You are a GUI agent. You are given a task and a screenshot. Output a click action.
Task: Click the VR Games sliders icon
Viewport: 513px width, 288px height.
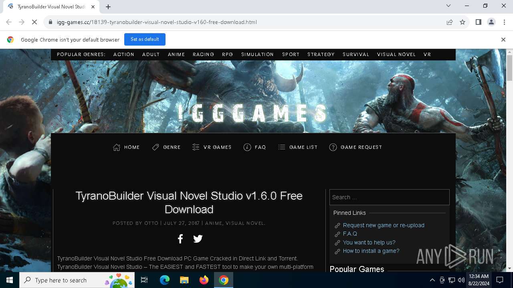(196, 147)
